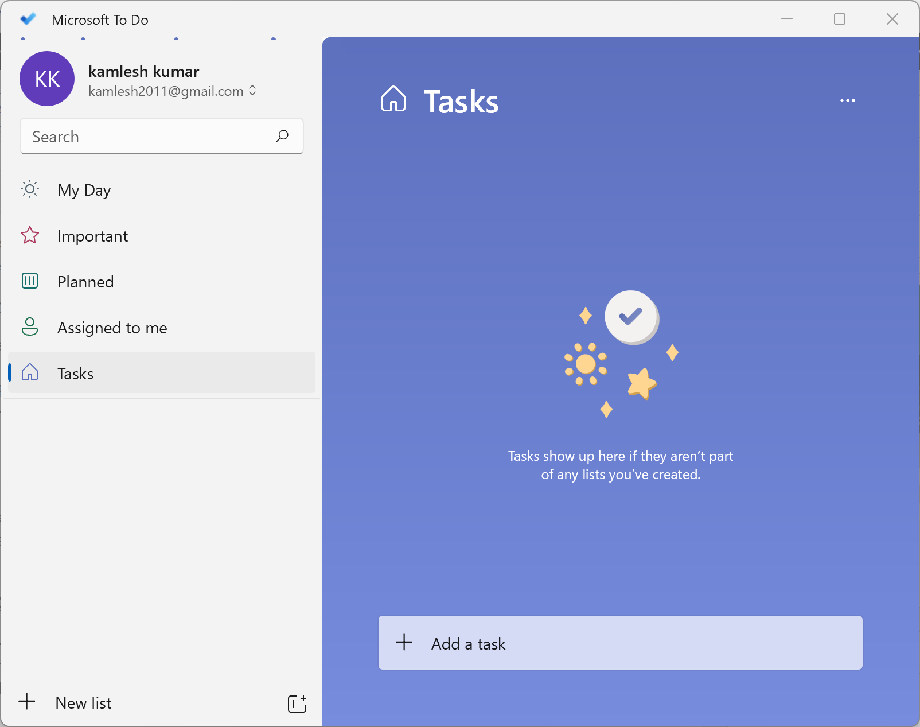Click the New list plus icon

coord(27,701)
